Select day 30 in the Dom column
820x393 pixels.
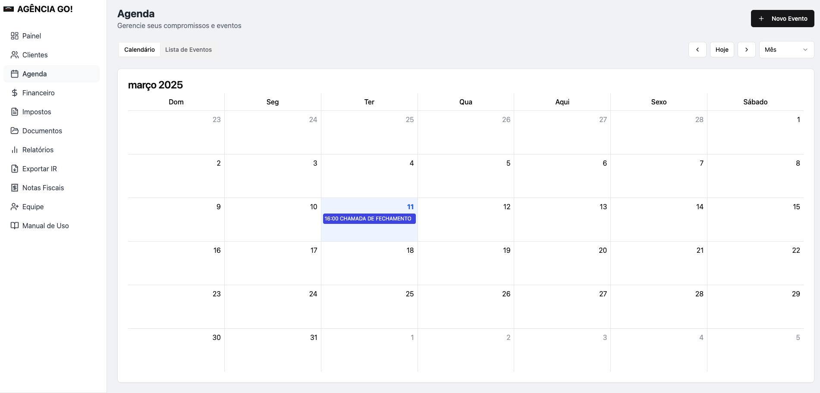pyautogui.click(x=217, y=338)
